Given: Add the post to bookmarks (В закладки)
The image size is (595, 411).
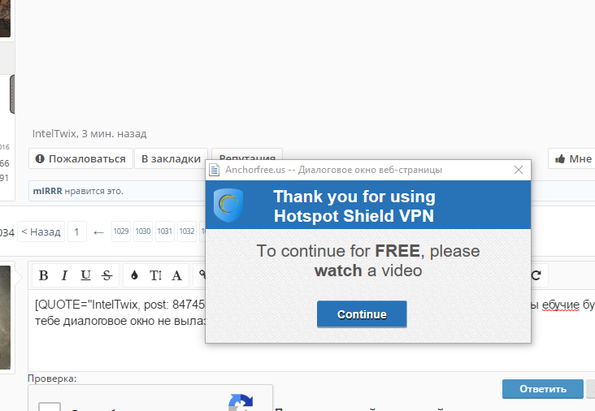Looking at the screenshot, I should tap(172, 158).
